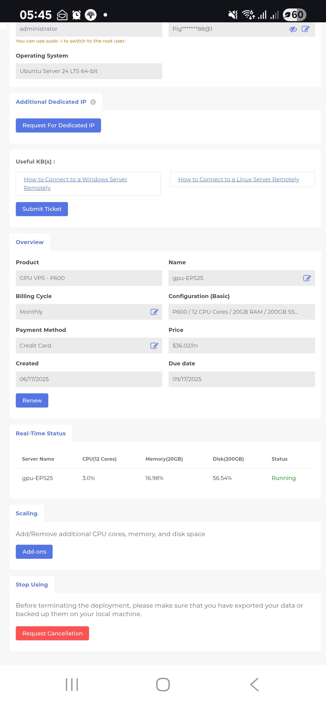
Task: Click the green Running status text
Action: pyautogui.click(x=284, y=478)
